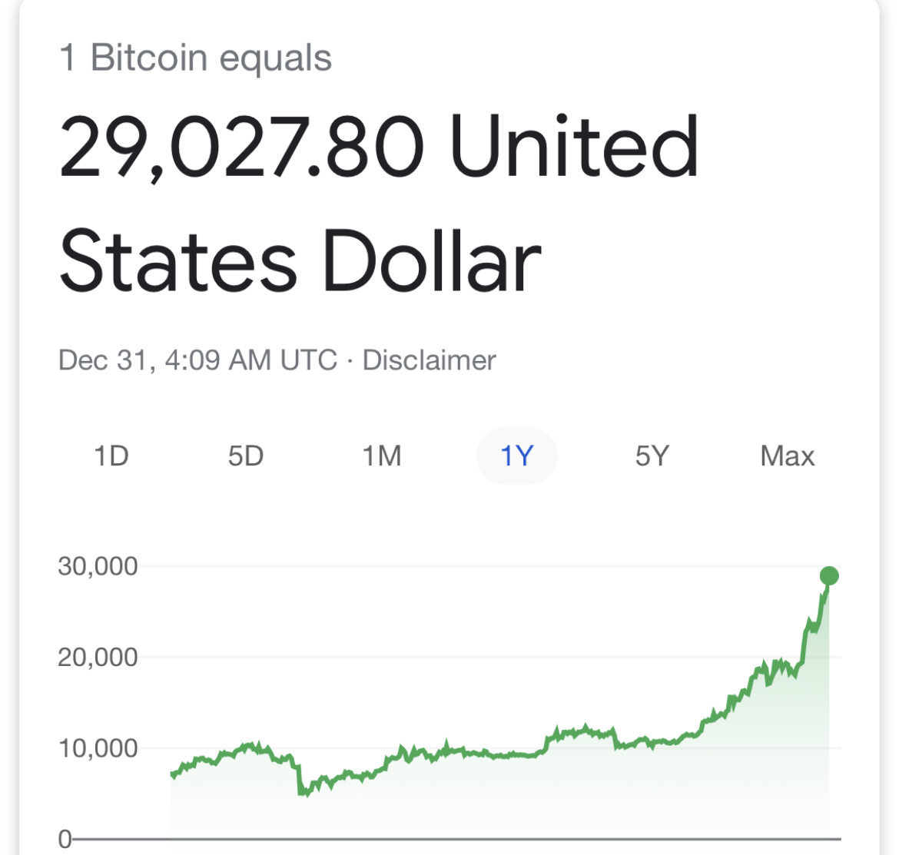Click the 30,000 y-axis label
The height and width of the screenshot is (855, 899).
pos(98,566)
